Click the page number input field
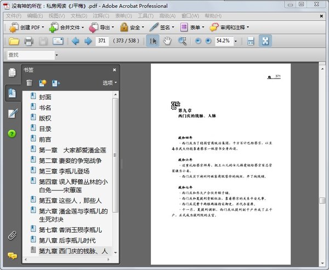Screen dimensions: 329x270 coord(101,41)
